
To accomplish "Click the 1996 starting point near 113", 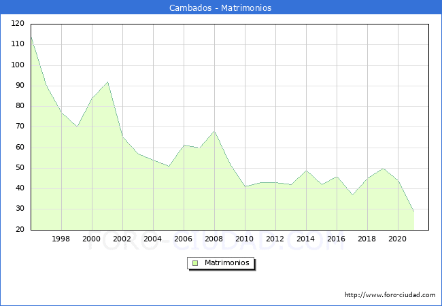I will tap(31, 38).
